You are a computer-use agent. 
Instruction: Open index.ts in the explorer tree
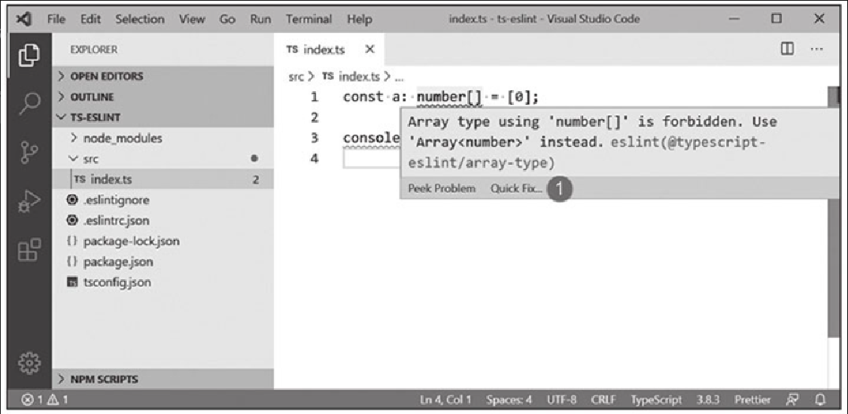(x=163, y=179)
